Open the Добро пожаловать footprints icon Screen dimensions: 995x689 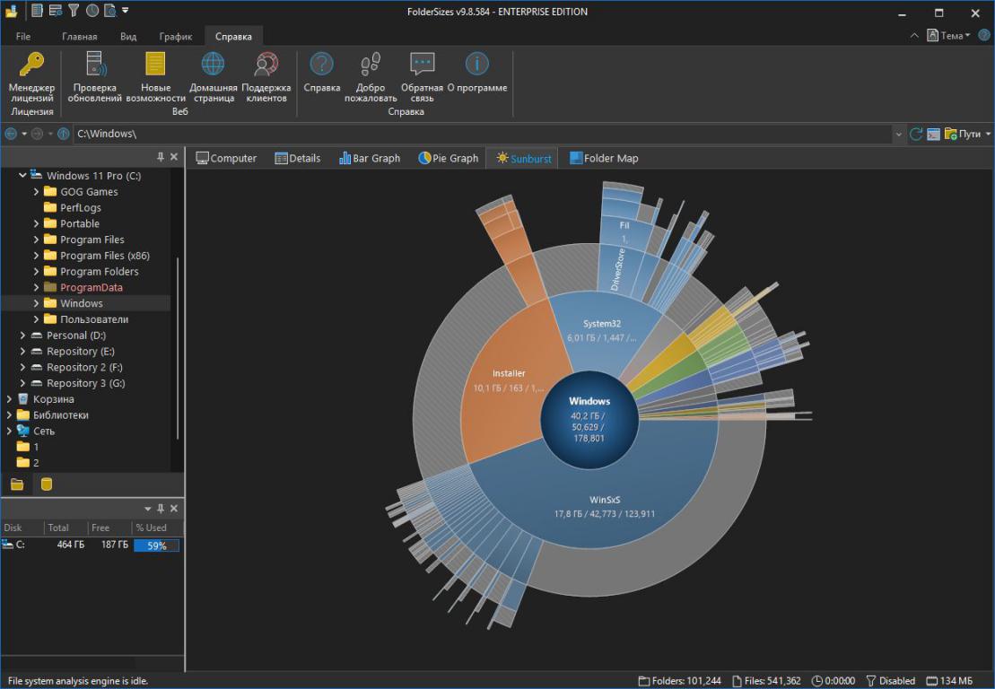370,65
